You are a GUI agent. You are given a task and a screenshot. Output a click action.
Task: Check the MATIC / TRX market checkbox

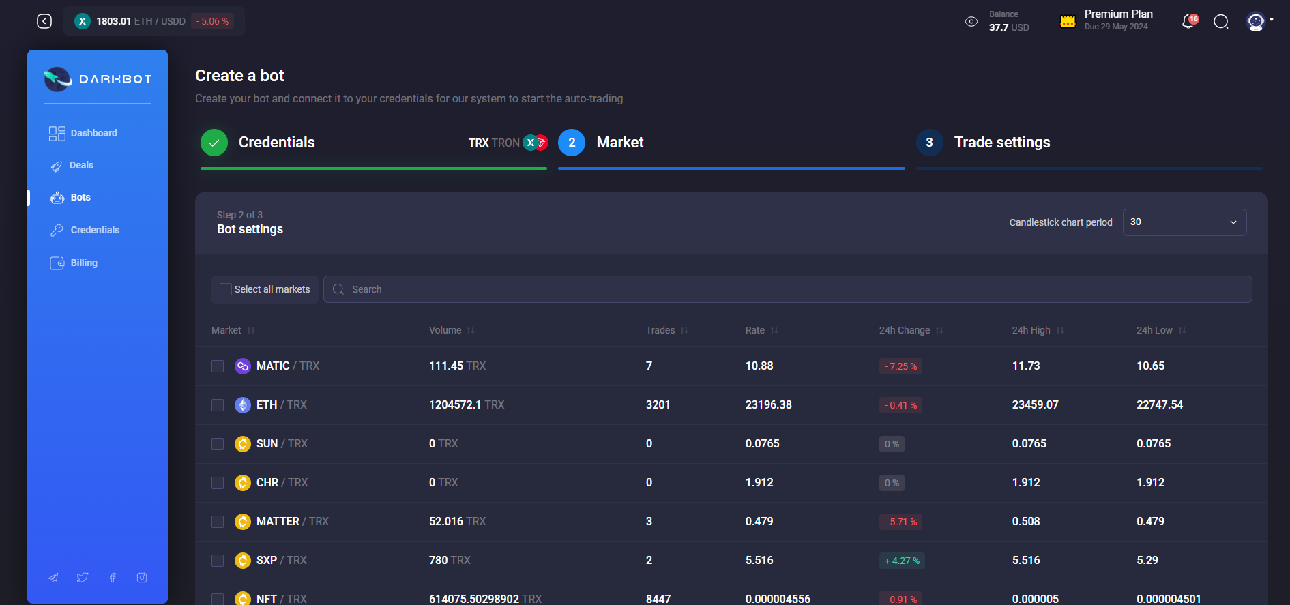coord(218,366)
